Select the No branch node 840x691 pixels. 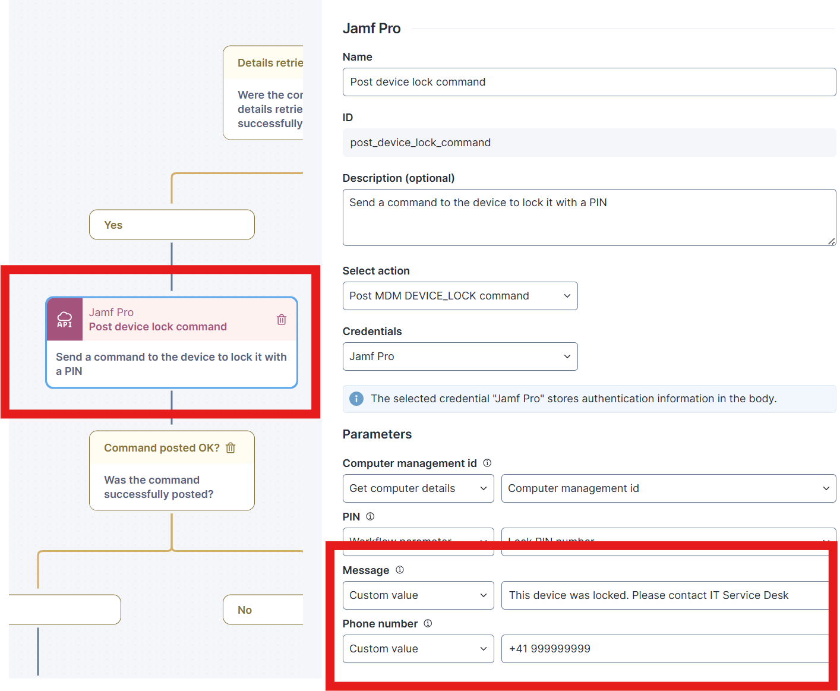261,610
